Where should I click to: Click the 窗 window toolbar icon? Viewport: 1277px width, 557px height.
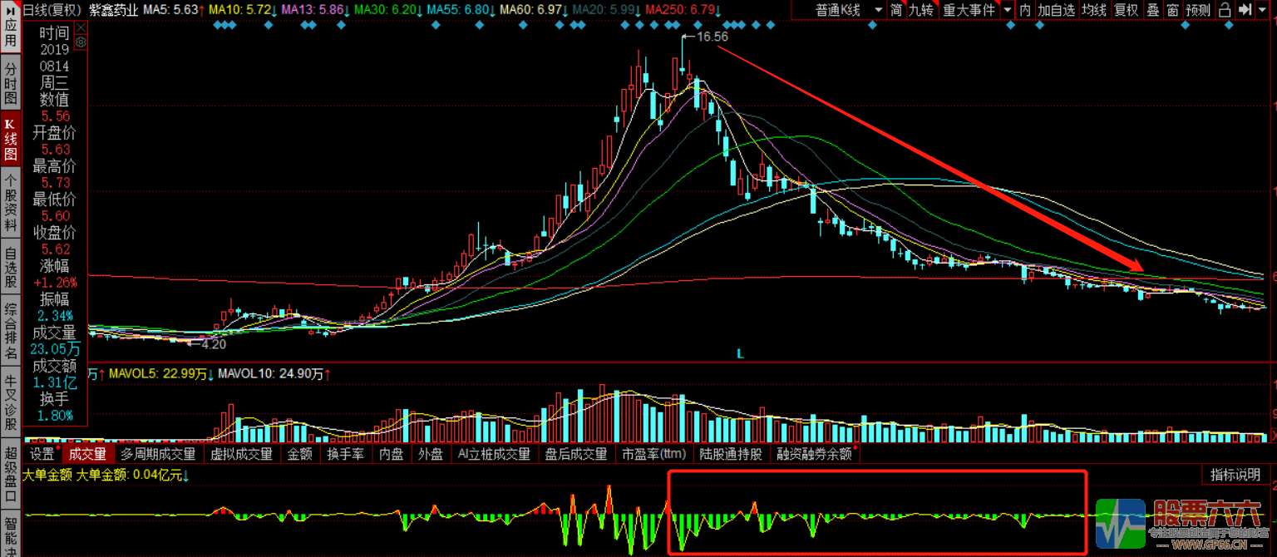pos(1172,10)
